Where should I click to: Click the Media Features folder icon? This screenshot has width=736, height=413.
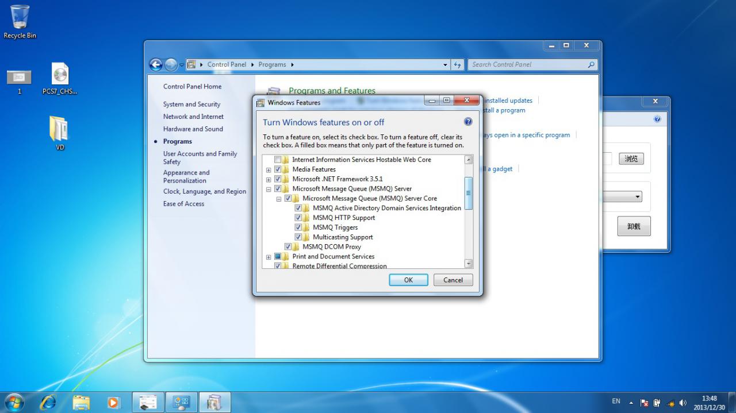286,169
